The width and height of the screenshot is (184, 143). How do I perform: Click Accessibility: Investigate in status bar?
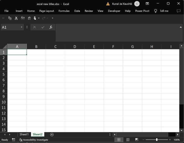coord(35,140)
